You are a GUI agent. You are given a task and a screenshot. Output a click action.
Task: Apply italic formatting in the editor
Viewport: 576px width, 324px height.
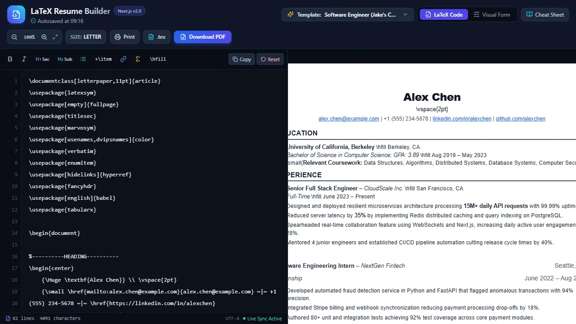point(24,59)
